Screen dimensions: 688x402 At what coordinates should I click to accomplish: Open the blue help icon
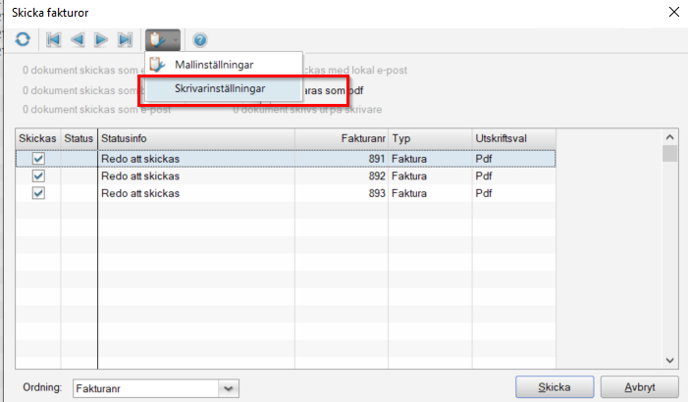pos(200,40)
